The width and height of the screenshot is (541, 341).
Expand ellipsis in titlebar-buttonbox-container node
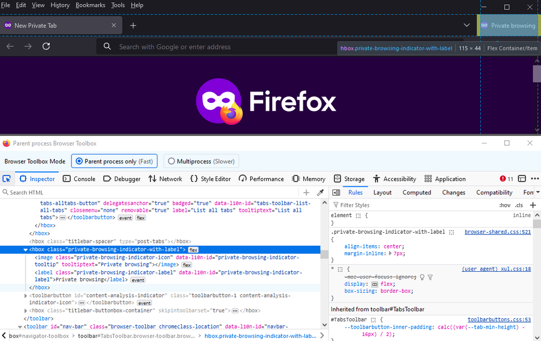pos(235,311)
